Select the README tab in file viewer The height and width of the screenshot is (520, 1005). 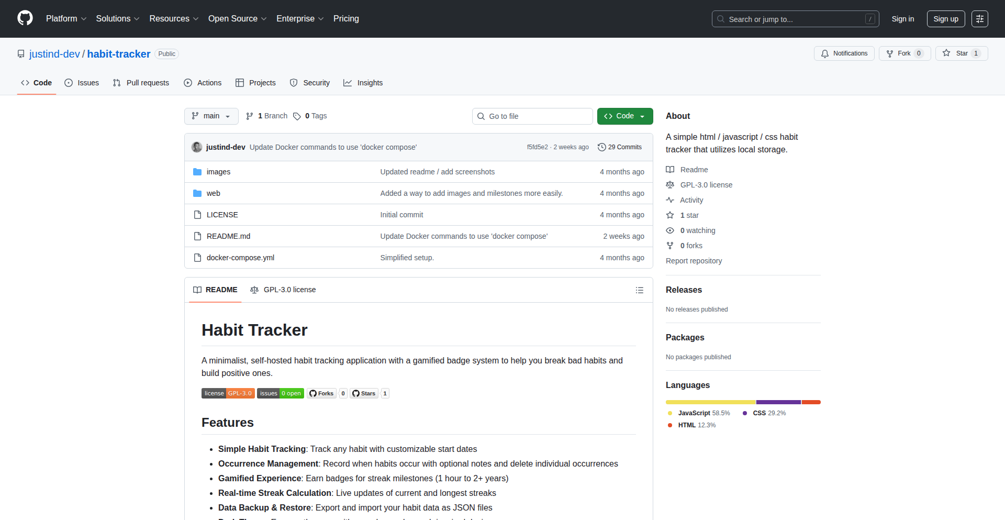(x=215, y=290)
